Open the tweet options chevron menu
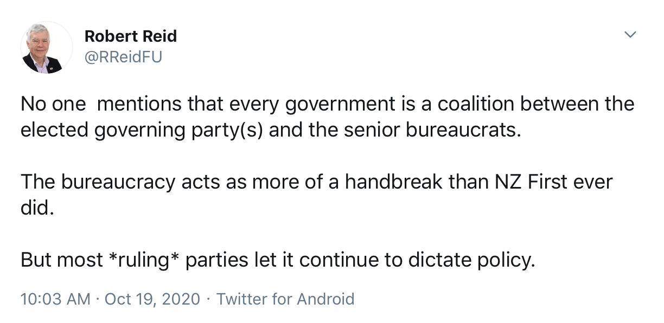The height and width of the screenshot is (323, 664). tap(629, 35)
